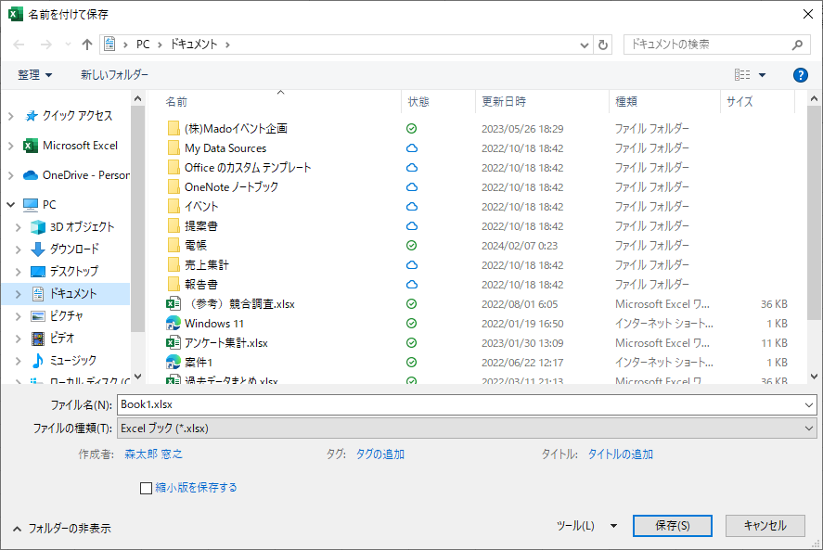Expand the ダウンロード node chevron
The width and height of the screenshot is (823, 550).
pos(18,249)
